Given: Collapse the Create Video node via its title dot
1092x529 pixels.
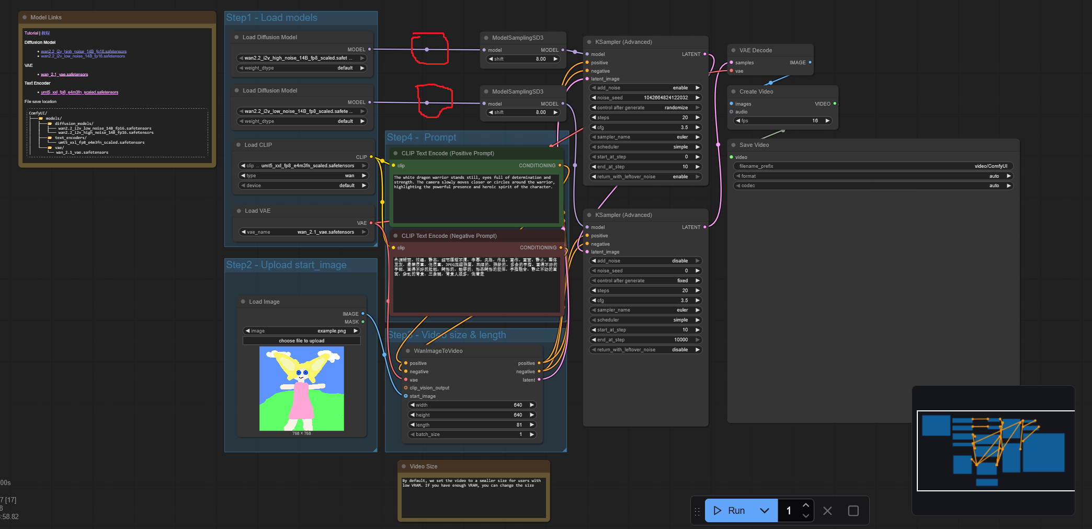Looking at the screenshot, I should coord(733,91).
